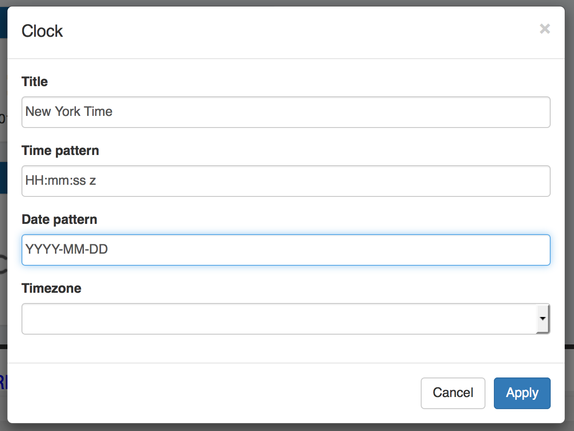This screenshot has height=431, width=574.
Task: Apply the clock settings
Action: coord(522,393)
